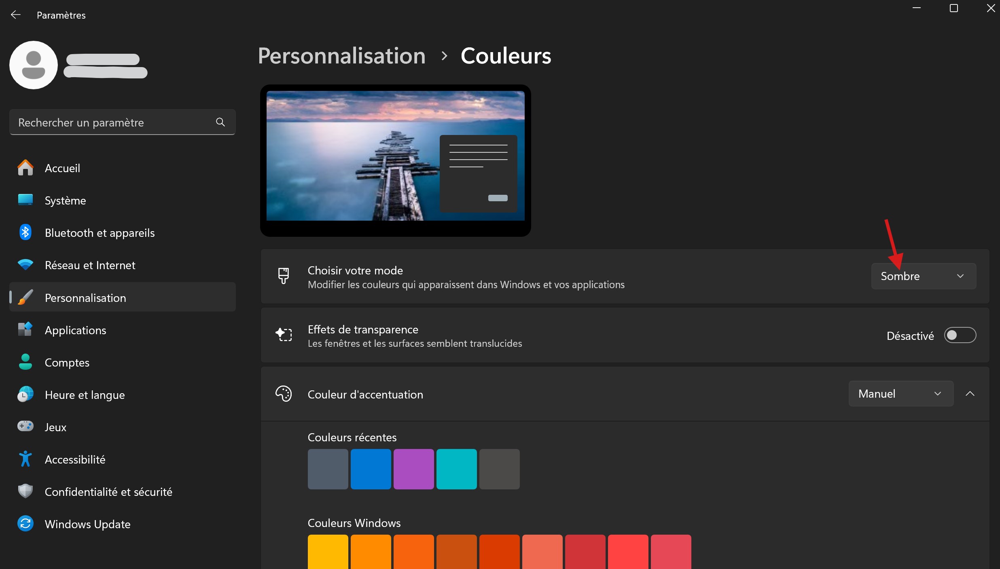The image size is (1000, 569).
Task: Select the teal recent color
Action: (457, 469)
